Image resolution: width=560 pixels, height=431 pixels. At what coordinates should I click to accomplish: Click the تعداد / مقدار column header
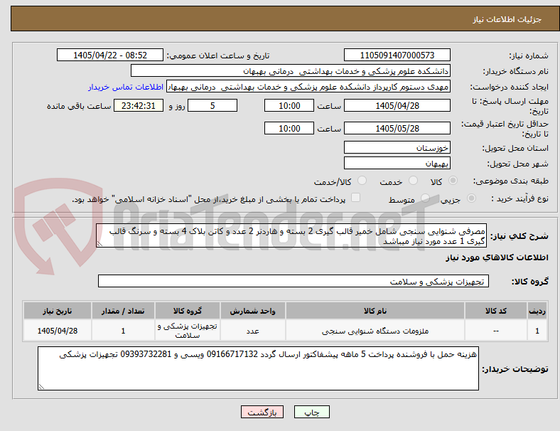coord(123,311)
